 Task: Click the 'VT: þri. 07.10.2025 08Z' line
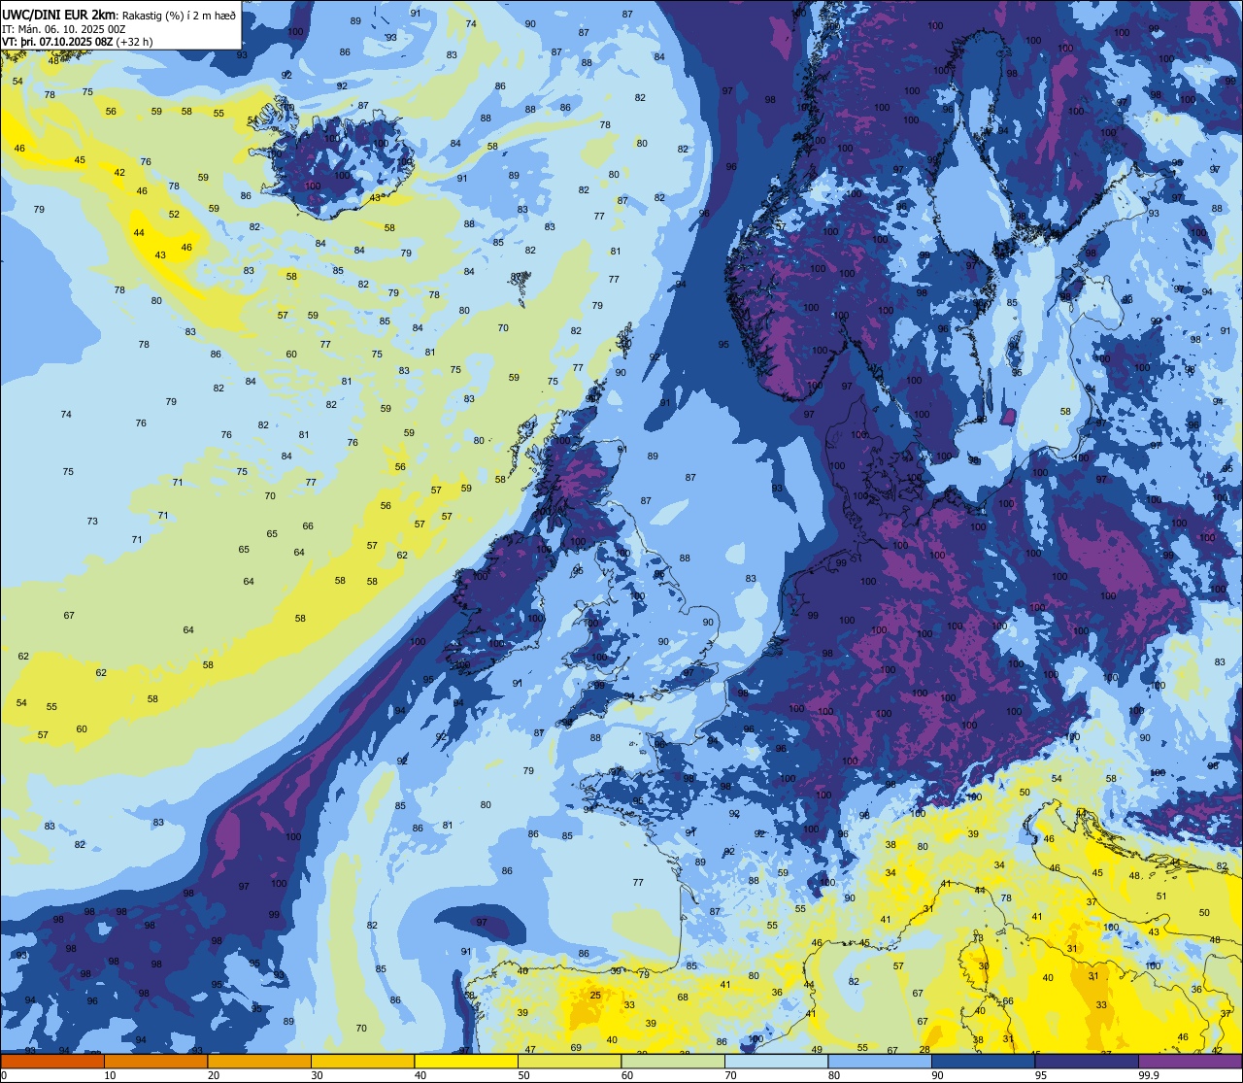pyautogui.click(x=58, y=42)
